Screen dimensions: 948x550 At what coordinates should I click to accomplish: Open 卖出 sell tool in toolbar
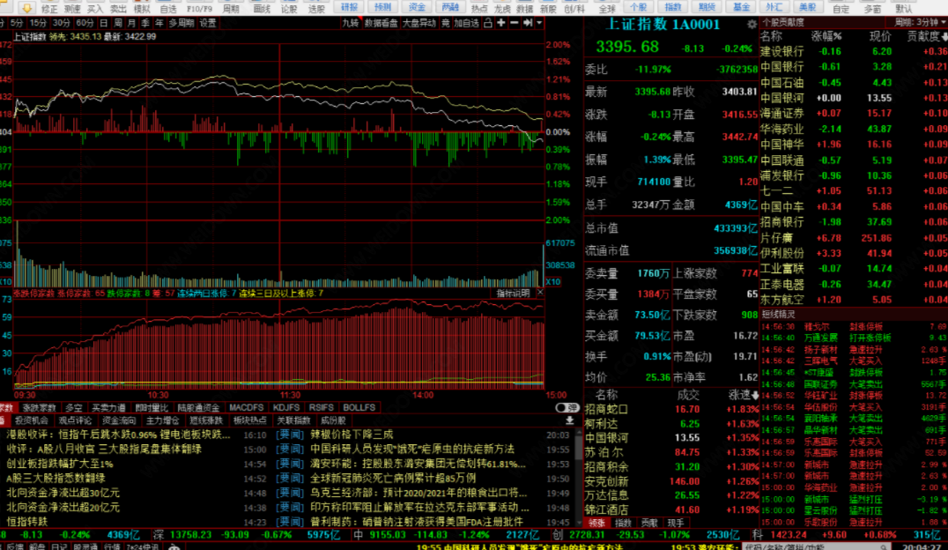(x=118, y=8)
